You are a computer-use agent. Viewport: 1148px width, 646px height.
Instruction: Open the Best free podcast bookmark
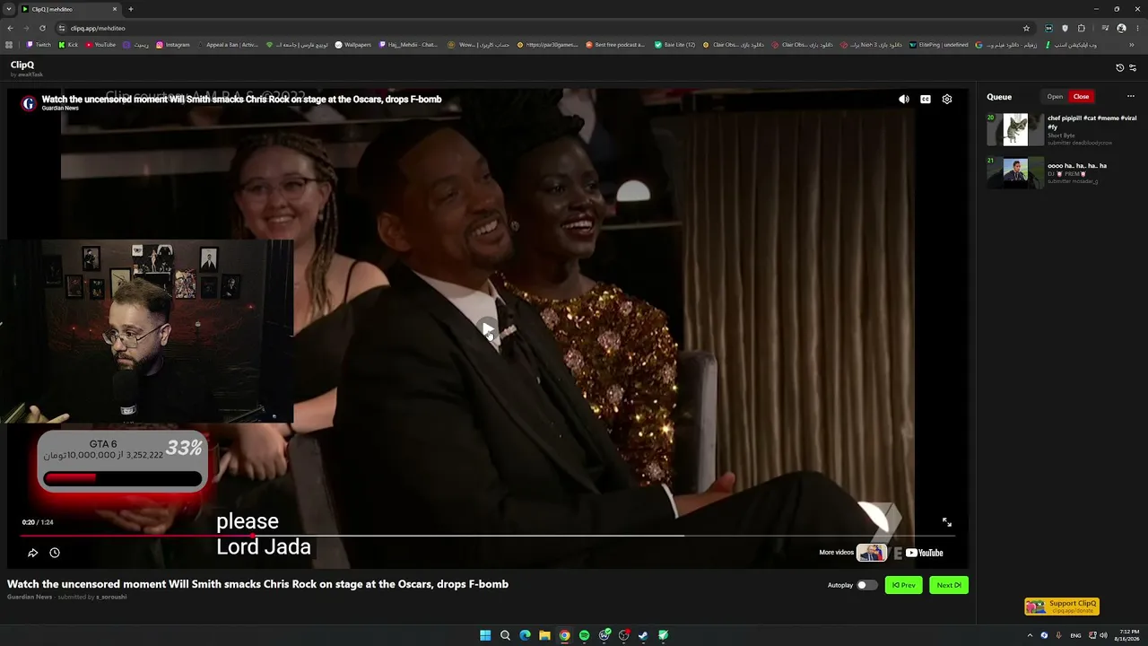[615, 45]
